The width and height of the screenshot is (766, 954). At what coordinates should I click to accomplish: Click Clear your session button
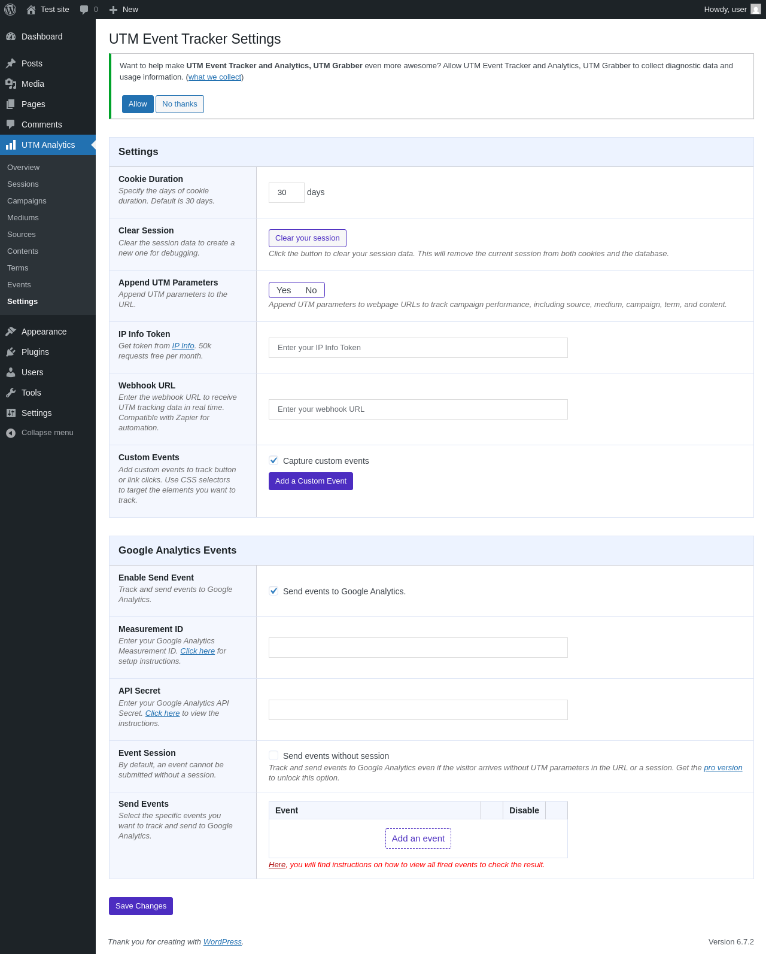point(308,238)
